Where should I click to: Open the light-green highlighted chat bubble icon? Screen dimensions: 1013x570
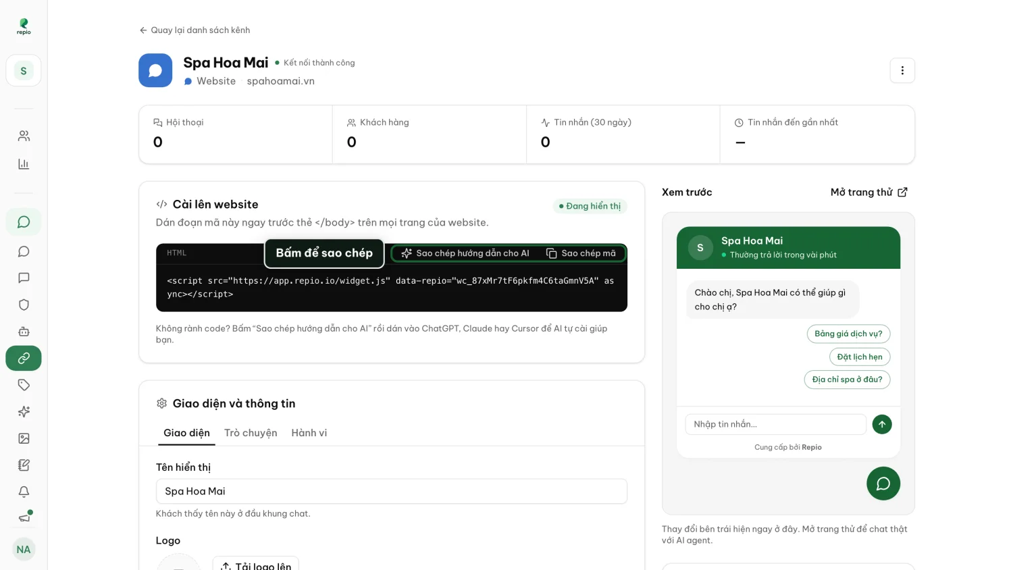24,222
